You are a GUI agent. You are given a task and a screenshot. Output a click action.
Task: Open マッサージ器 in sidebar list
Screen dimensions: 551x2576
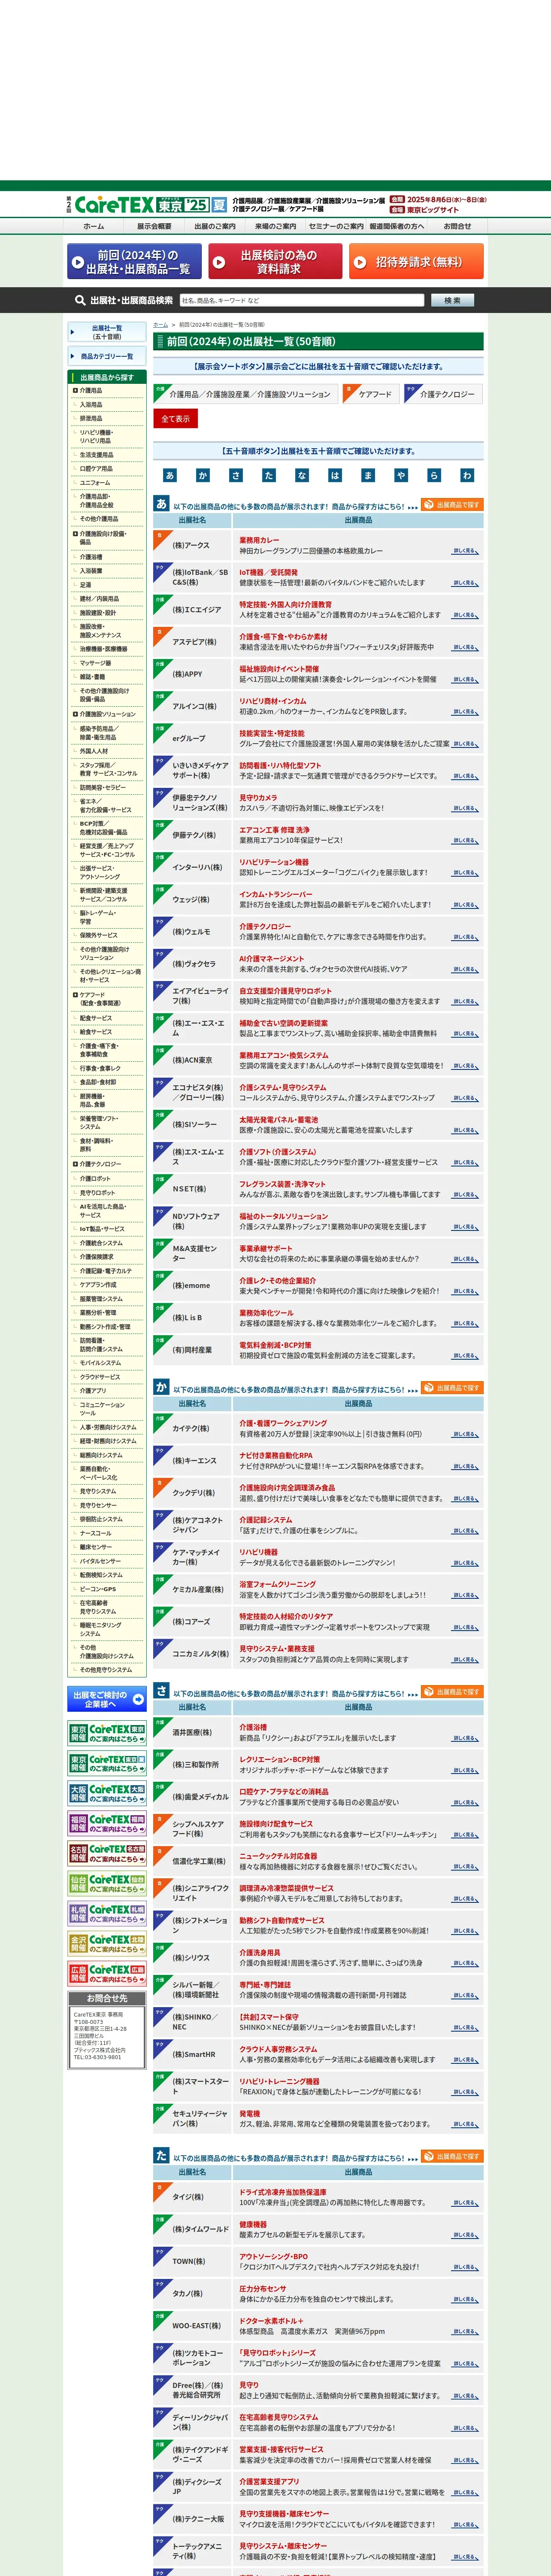(96, 663)
